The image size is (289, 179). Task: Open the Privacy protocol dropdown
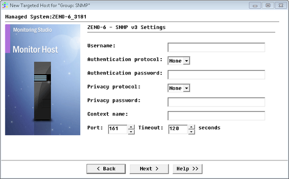(x=179, y=88)
